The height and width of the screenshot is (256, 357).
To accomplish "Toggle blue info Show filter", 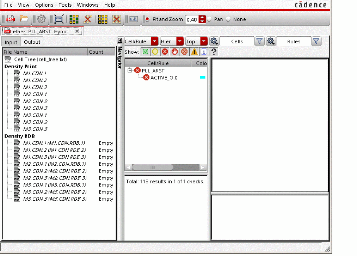I will (204, 52).
